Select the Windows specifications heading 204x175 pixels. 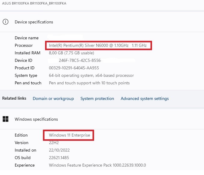tap(36, 119)
